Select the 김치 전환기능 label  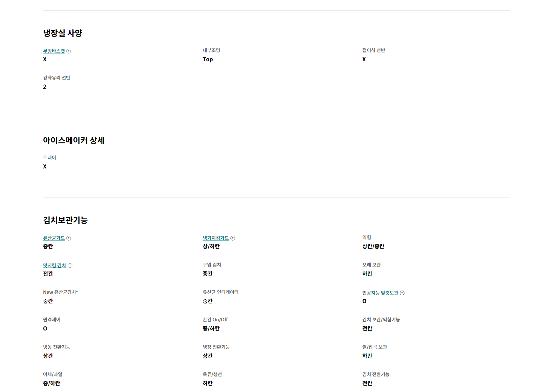pos(376,374)
